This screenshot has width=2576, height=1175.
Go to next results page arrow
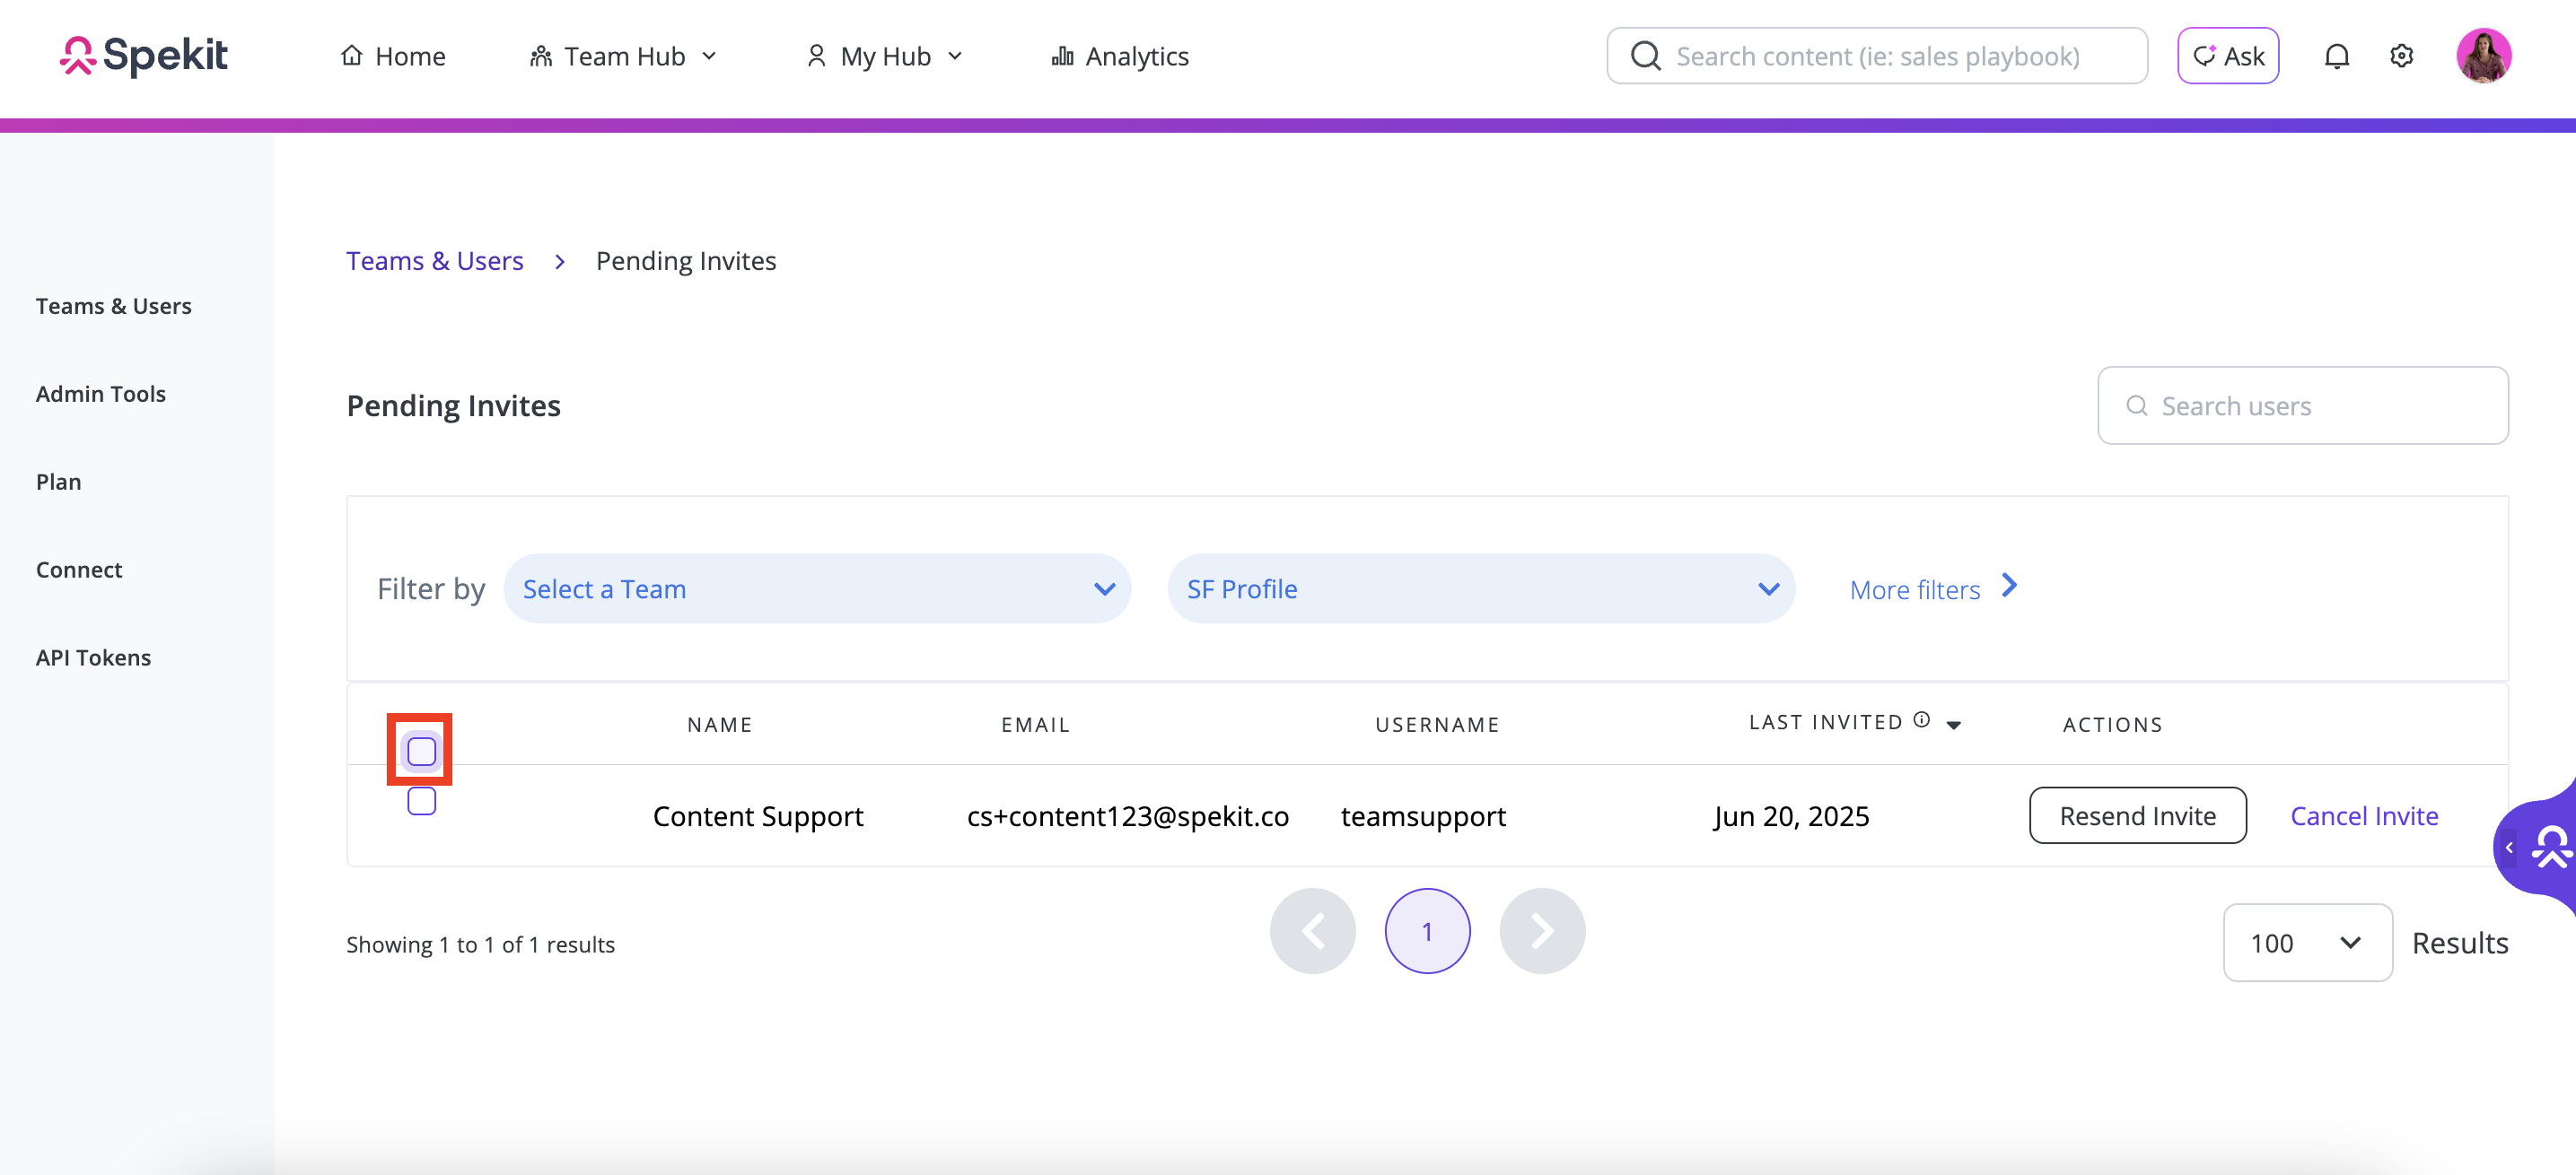pyautogui.click(x=1541, y=931)
